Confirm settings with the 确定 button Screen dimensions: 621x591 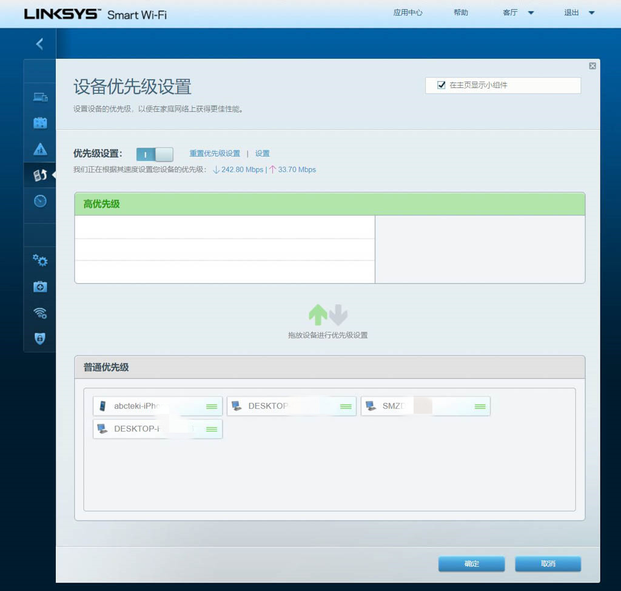point(471,564)
